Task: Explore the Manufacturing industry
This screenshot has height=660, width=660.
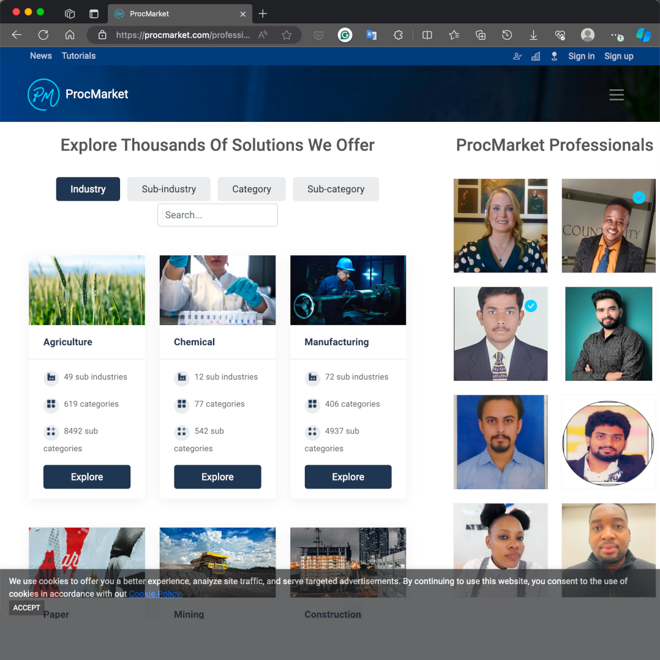Action: coord(348,477)
